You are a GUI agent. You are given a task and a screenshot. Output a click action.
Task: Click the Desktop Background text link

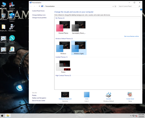pos(65,99)
